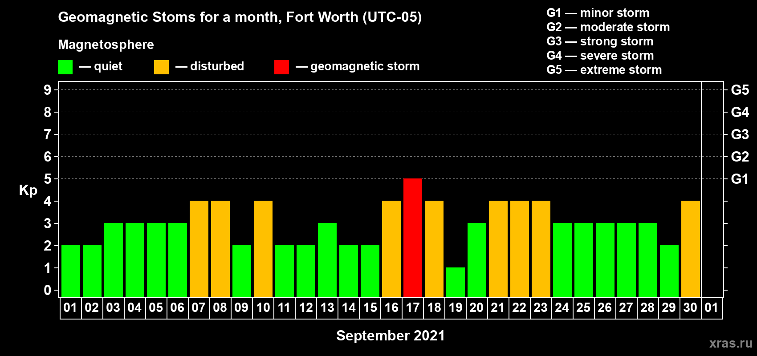Click 'G1 — minor storm' legend line
The image size is (757, 356).
598,13
